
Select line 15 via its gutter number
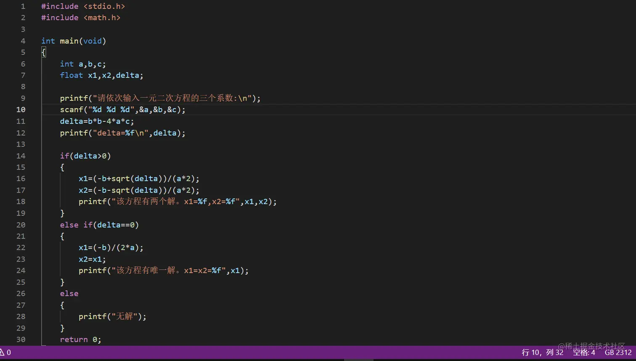click(21, 167)
